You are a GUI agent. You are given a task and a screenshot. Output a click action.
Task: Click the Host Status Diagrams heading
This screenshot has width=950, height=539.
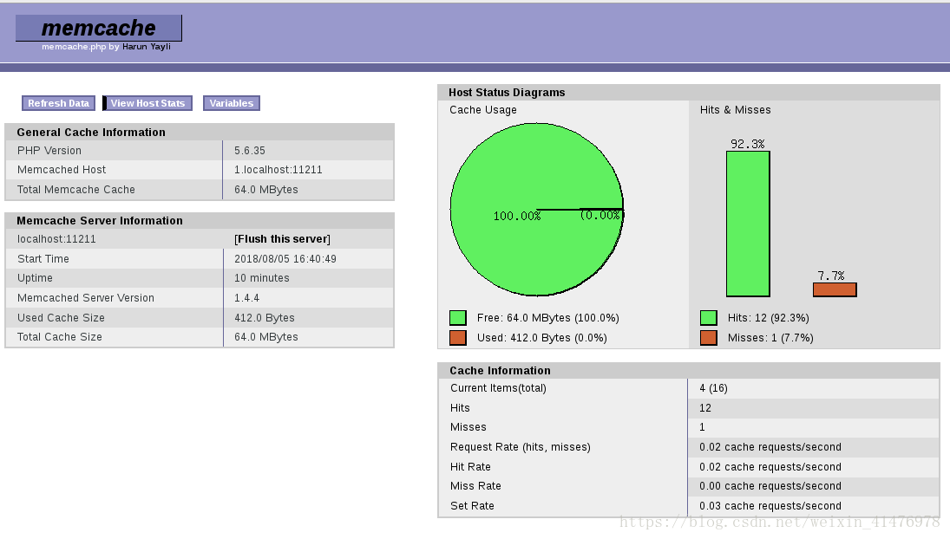point(507,93)
